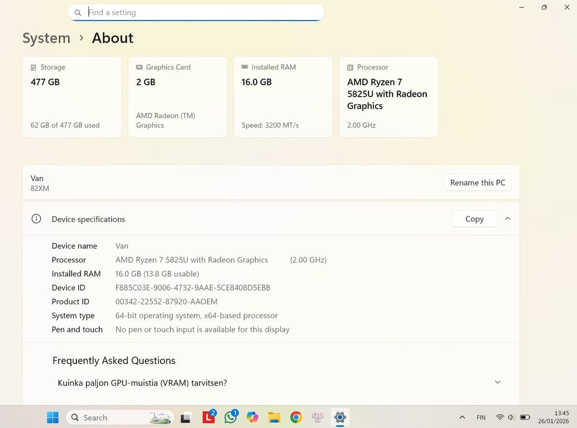Show hidden system tray icons
Screen dimensions: 577x428
(x=462, y=418)
